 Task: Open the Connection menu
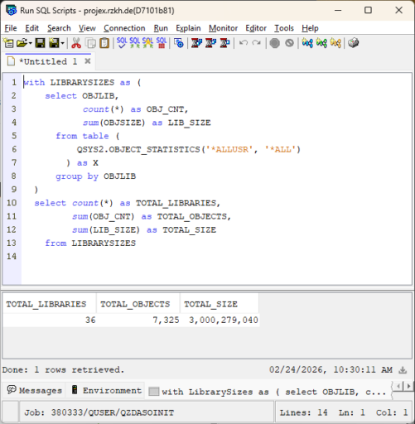point(124,28)
